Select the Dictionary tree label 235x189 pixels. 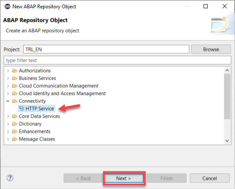coord(30,124)
